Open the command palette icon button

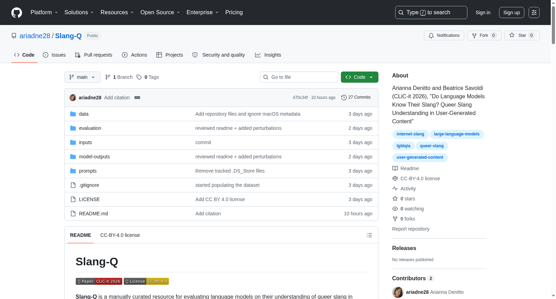coord(534,13)
